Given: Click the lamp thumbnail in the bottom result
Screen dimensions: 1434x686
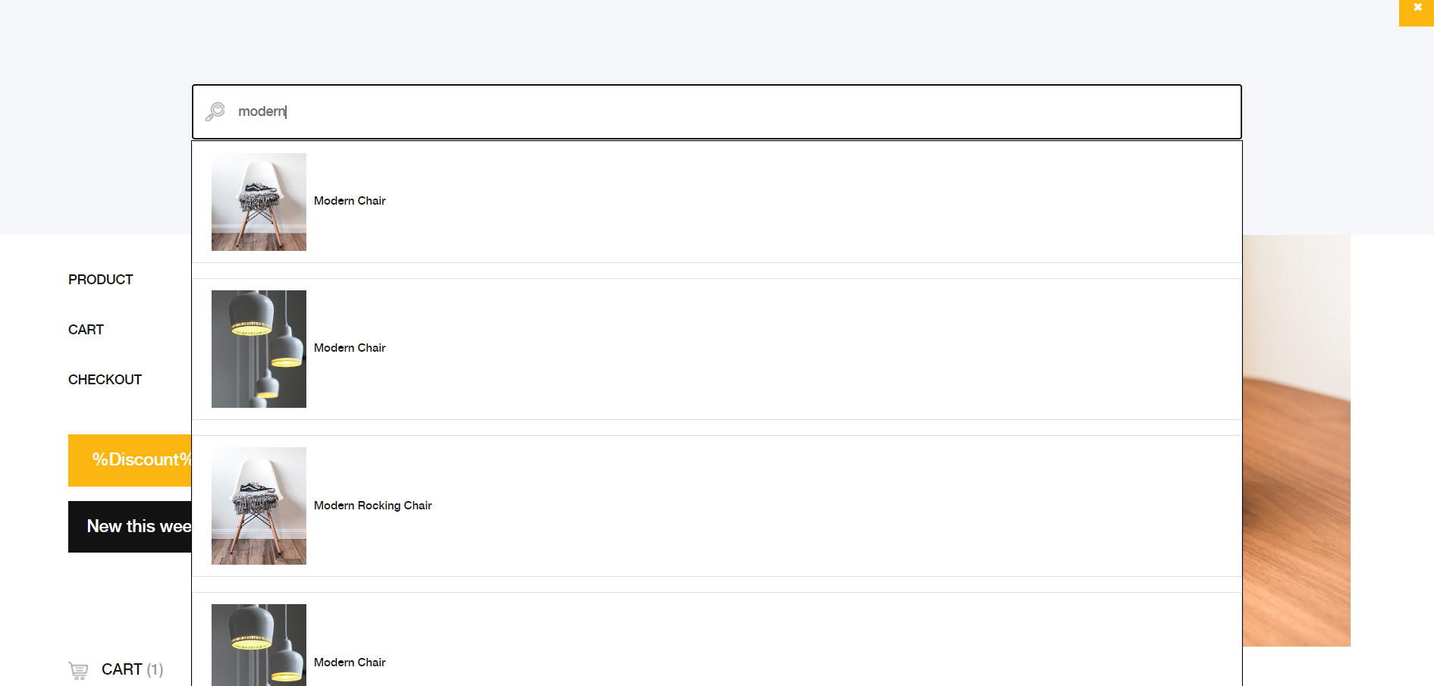Looking at the screenshot, I should point(259,646).
